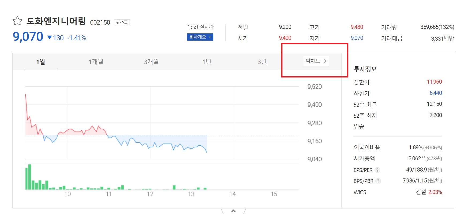Image resolution: width=461 pixels, height=214 pixels.
Task: Click the 52주 최고 value 12,150
Action: pyautogui.click(x=434, y=104)
